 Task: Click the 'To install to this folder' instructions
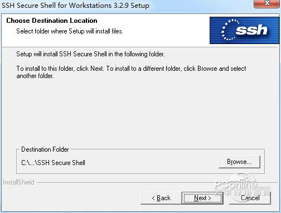[131, 69]
